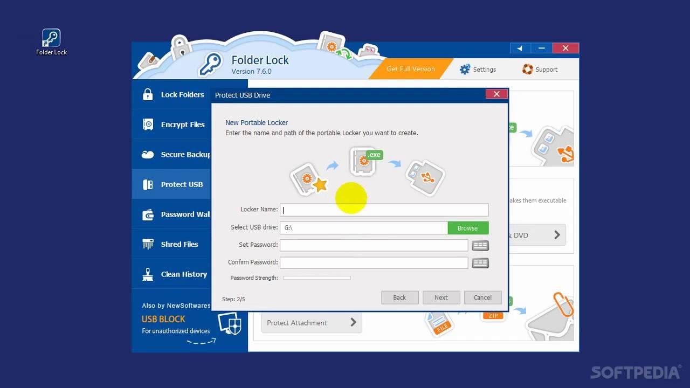The image size is (690, 388).
Task: Go Back to the previous step
Action: (399, 297)
